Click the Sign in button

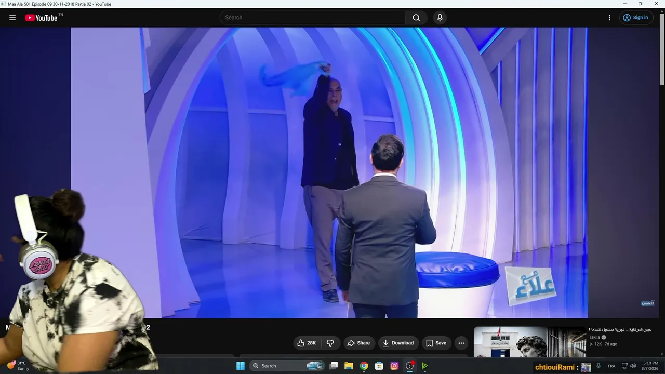coord(635,18)
